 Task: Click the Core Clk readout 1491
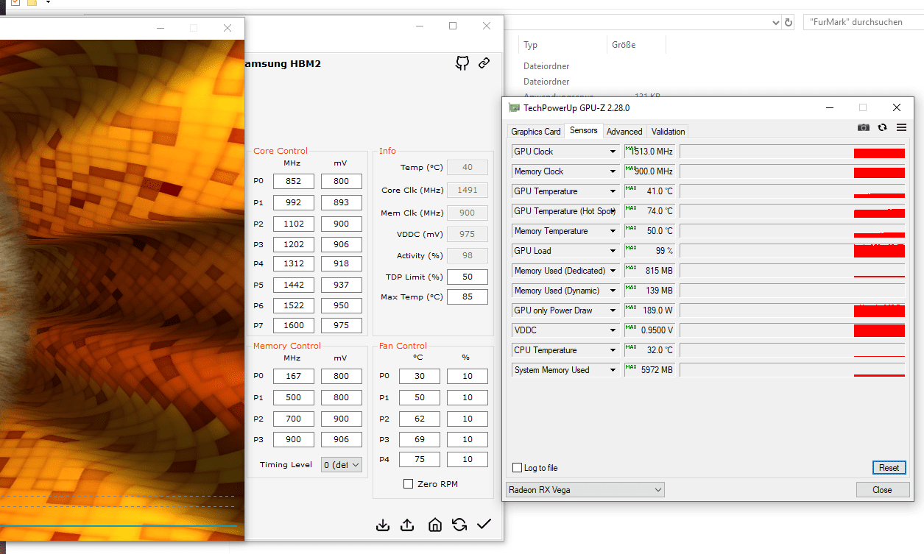(x=468, y=190)
